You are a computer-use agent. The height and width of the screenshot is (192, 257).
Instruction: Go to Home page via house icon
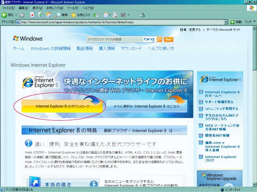point(48,15)
